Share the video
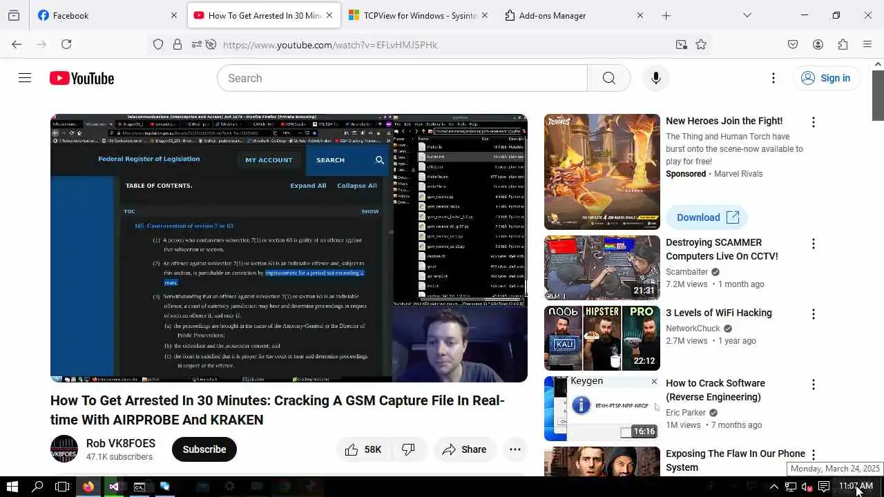 coord(465,449)
